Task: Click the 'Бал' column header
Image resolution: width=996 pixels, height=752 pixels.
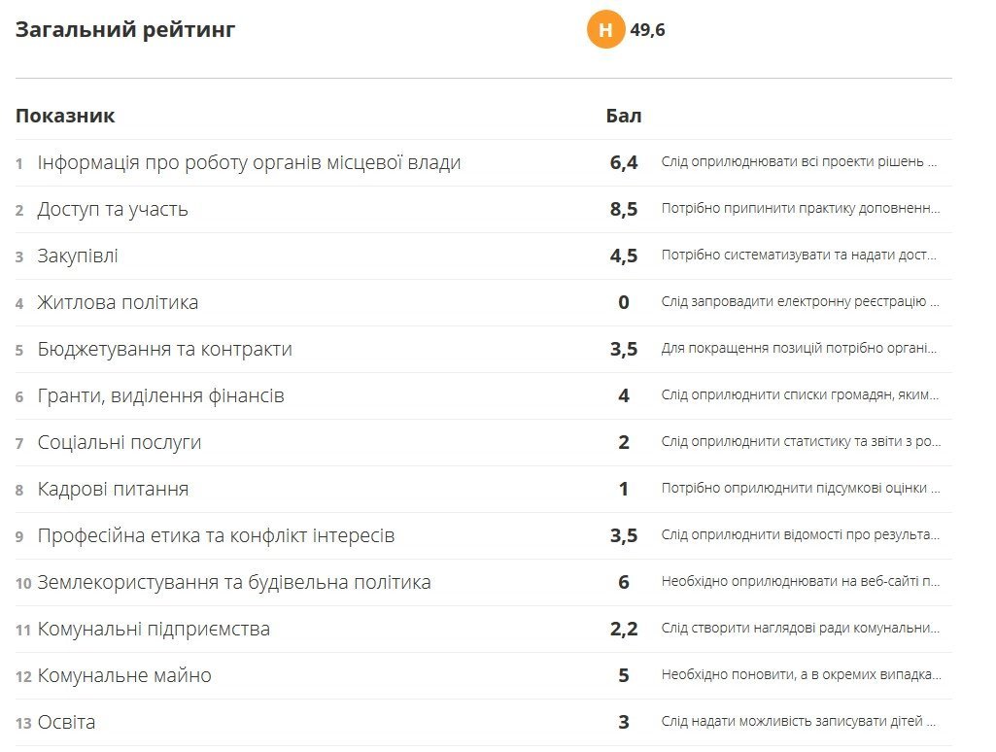Action: click(x=624, y=117)
